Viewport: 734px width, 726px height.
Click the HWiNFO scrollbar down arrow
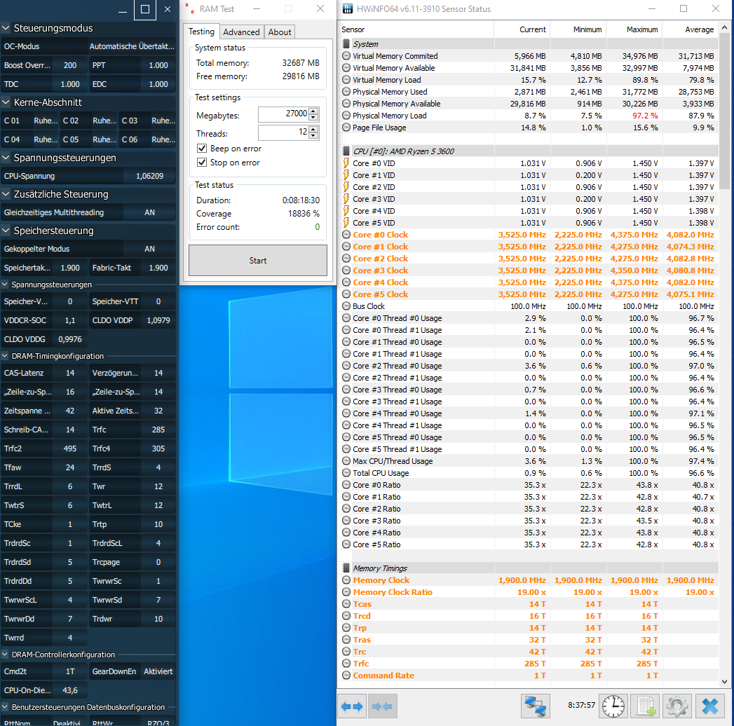tap(724, 682)
